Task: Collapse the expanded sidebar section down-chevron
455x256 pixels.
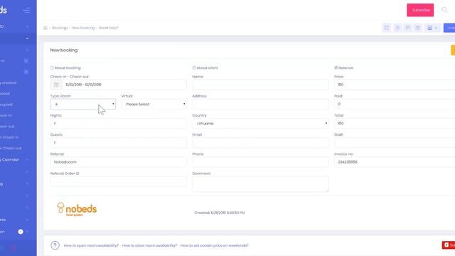Action: point(27,38)
